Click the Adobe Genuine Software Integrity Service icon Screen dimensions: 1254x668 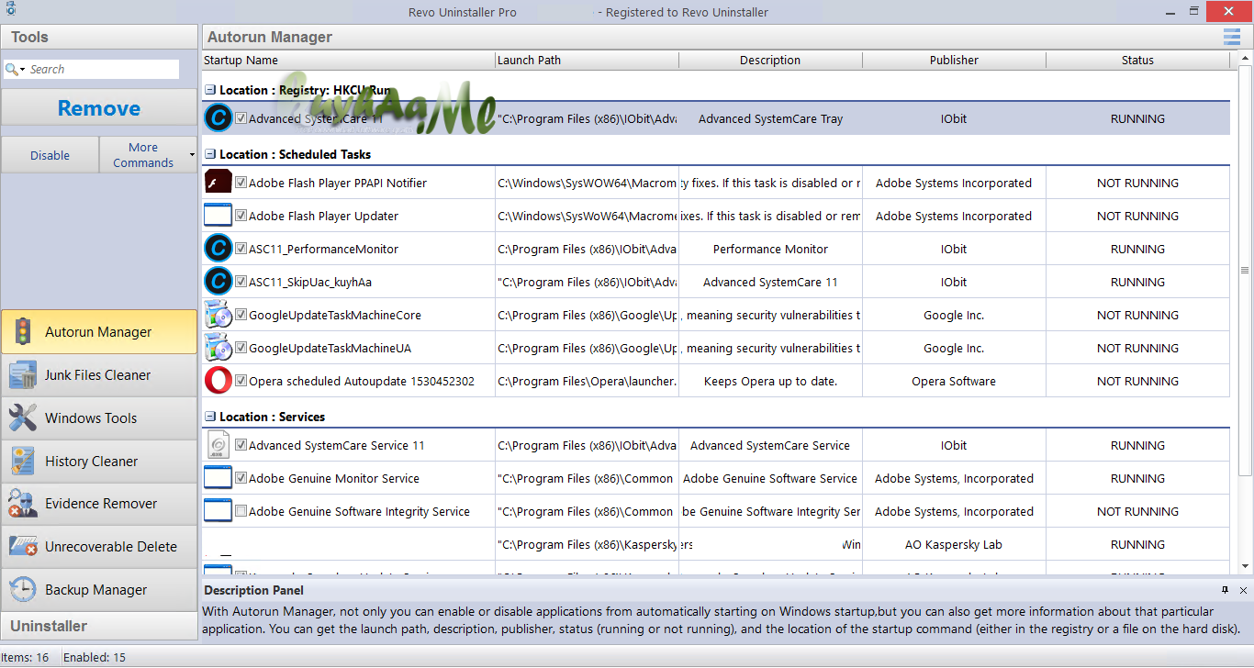tap(218, 511)
